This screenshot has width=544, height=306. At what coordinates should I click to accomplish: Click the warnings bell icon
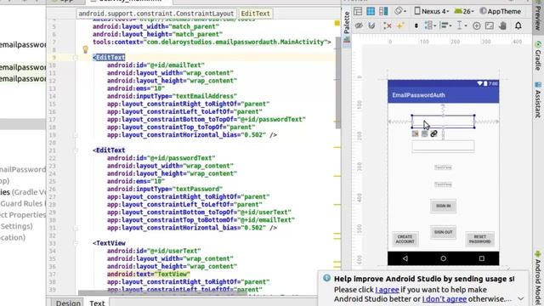coord(518,25)
